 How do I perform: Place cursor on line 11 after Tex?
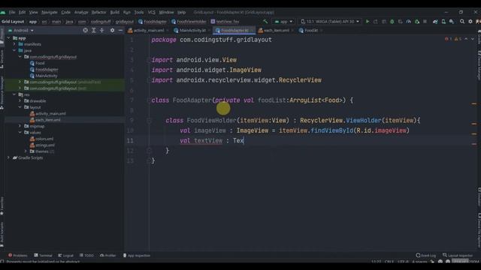point(244,141)
